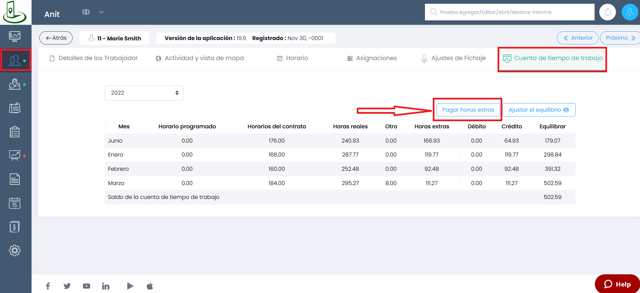The height and width of the screenshot is (293, 640).
Task: Open the dashboard monitor sidebar icon
Action: pos(15,36)
